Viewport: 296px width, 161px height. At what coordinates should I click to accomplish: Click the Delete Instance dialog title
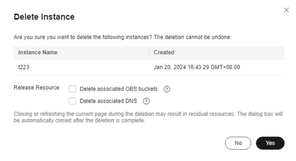(44, 17)
